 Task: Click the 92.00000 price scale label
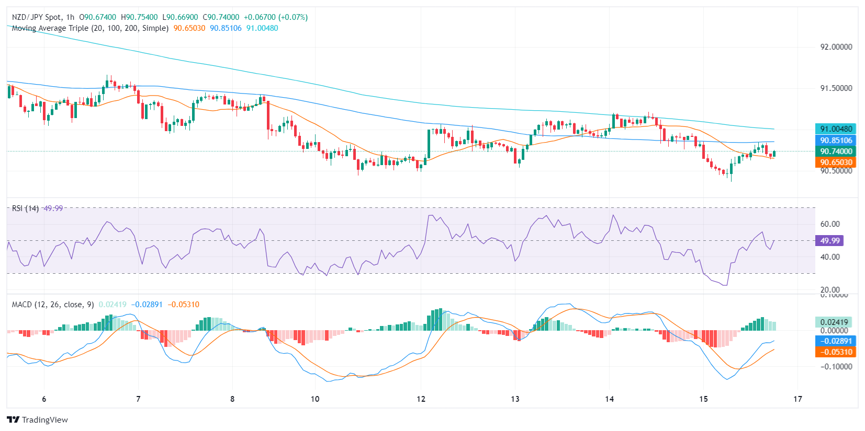point(836,47)
